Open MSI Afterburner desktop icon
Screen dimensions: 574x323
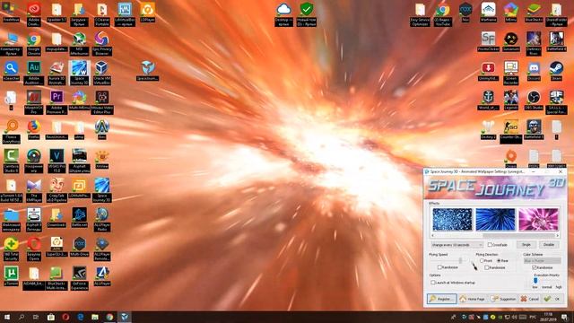pyautogui.click(x=79, y=43)
